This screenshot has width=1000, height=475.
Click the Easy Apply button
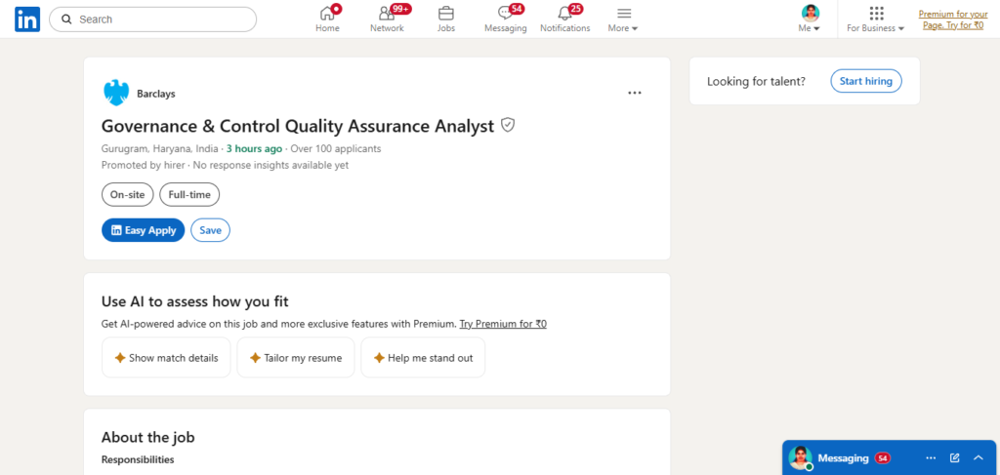(x=143, y=230)
